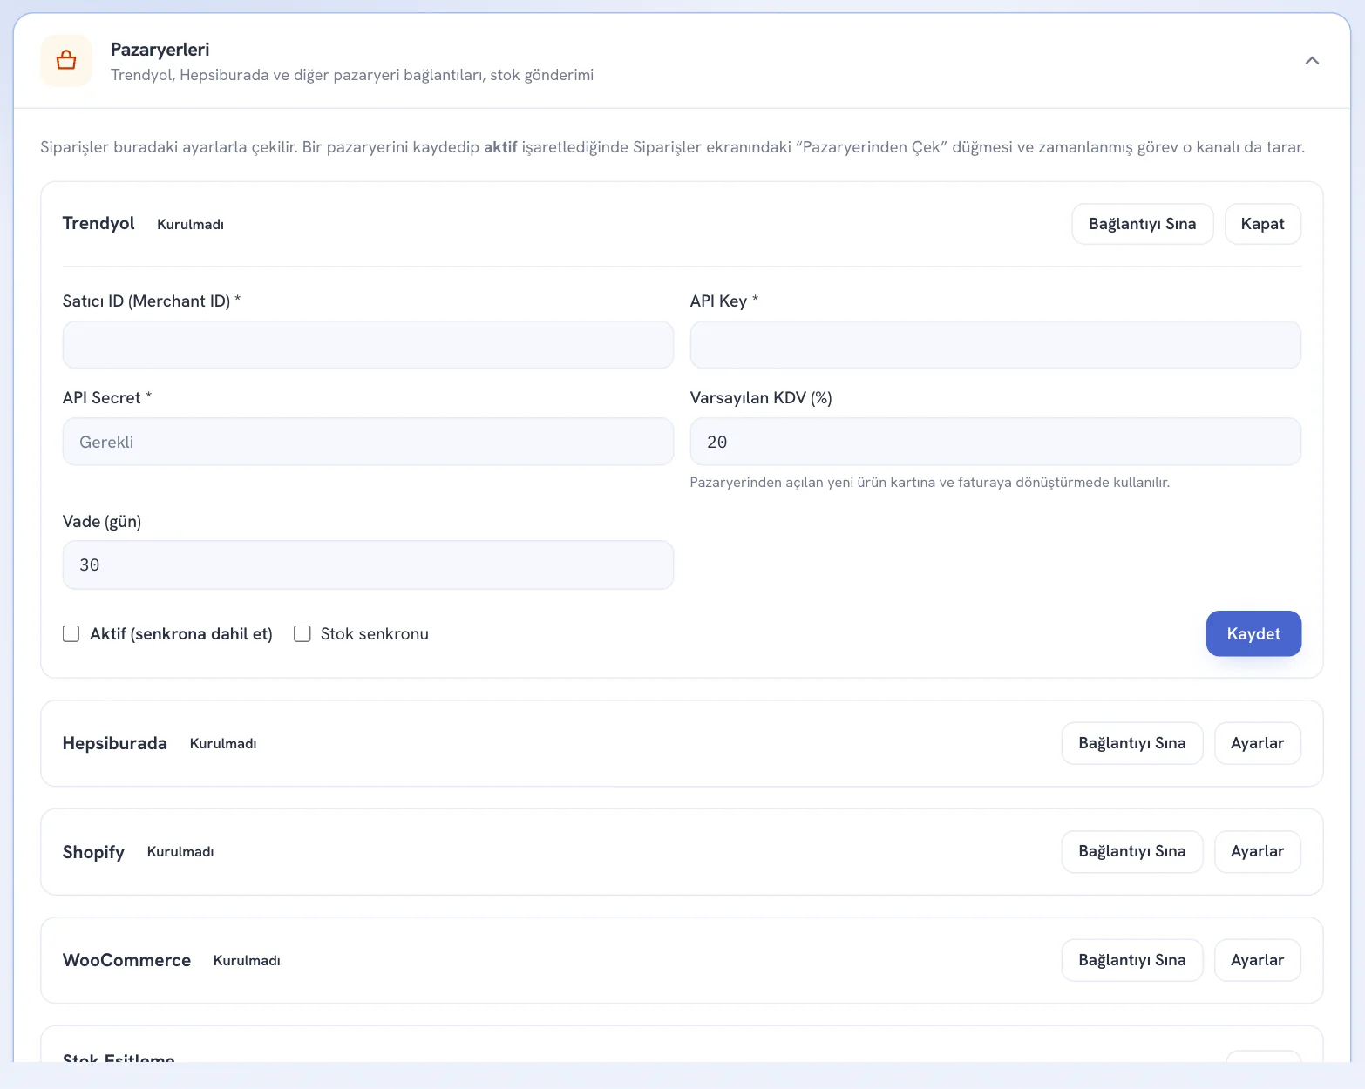
Task: Click the Hepsiburada Kurulmadı status label
Action: [223, 744]
